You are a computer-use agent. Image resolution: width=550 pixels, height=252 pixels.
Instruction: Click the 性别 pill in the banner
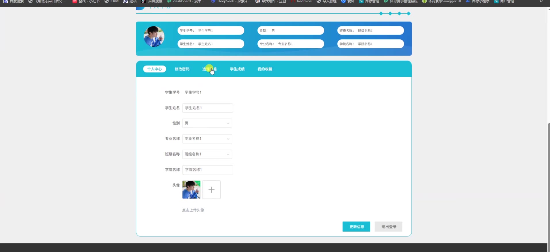coord(291,30)
